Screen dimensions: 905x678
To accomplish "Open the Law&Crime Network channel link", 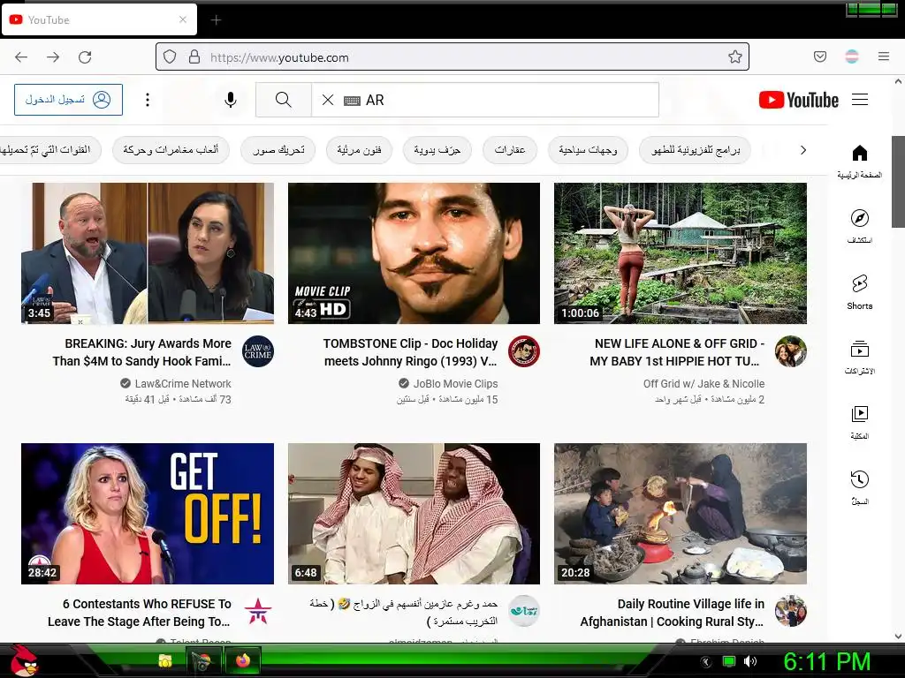I will [182, 383].
